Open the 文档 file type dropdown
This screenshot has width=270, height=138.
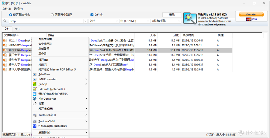(x=103, y=21)
